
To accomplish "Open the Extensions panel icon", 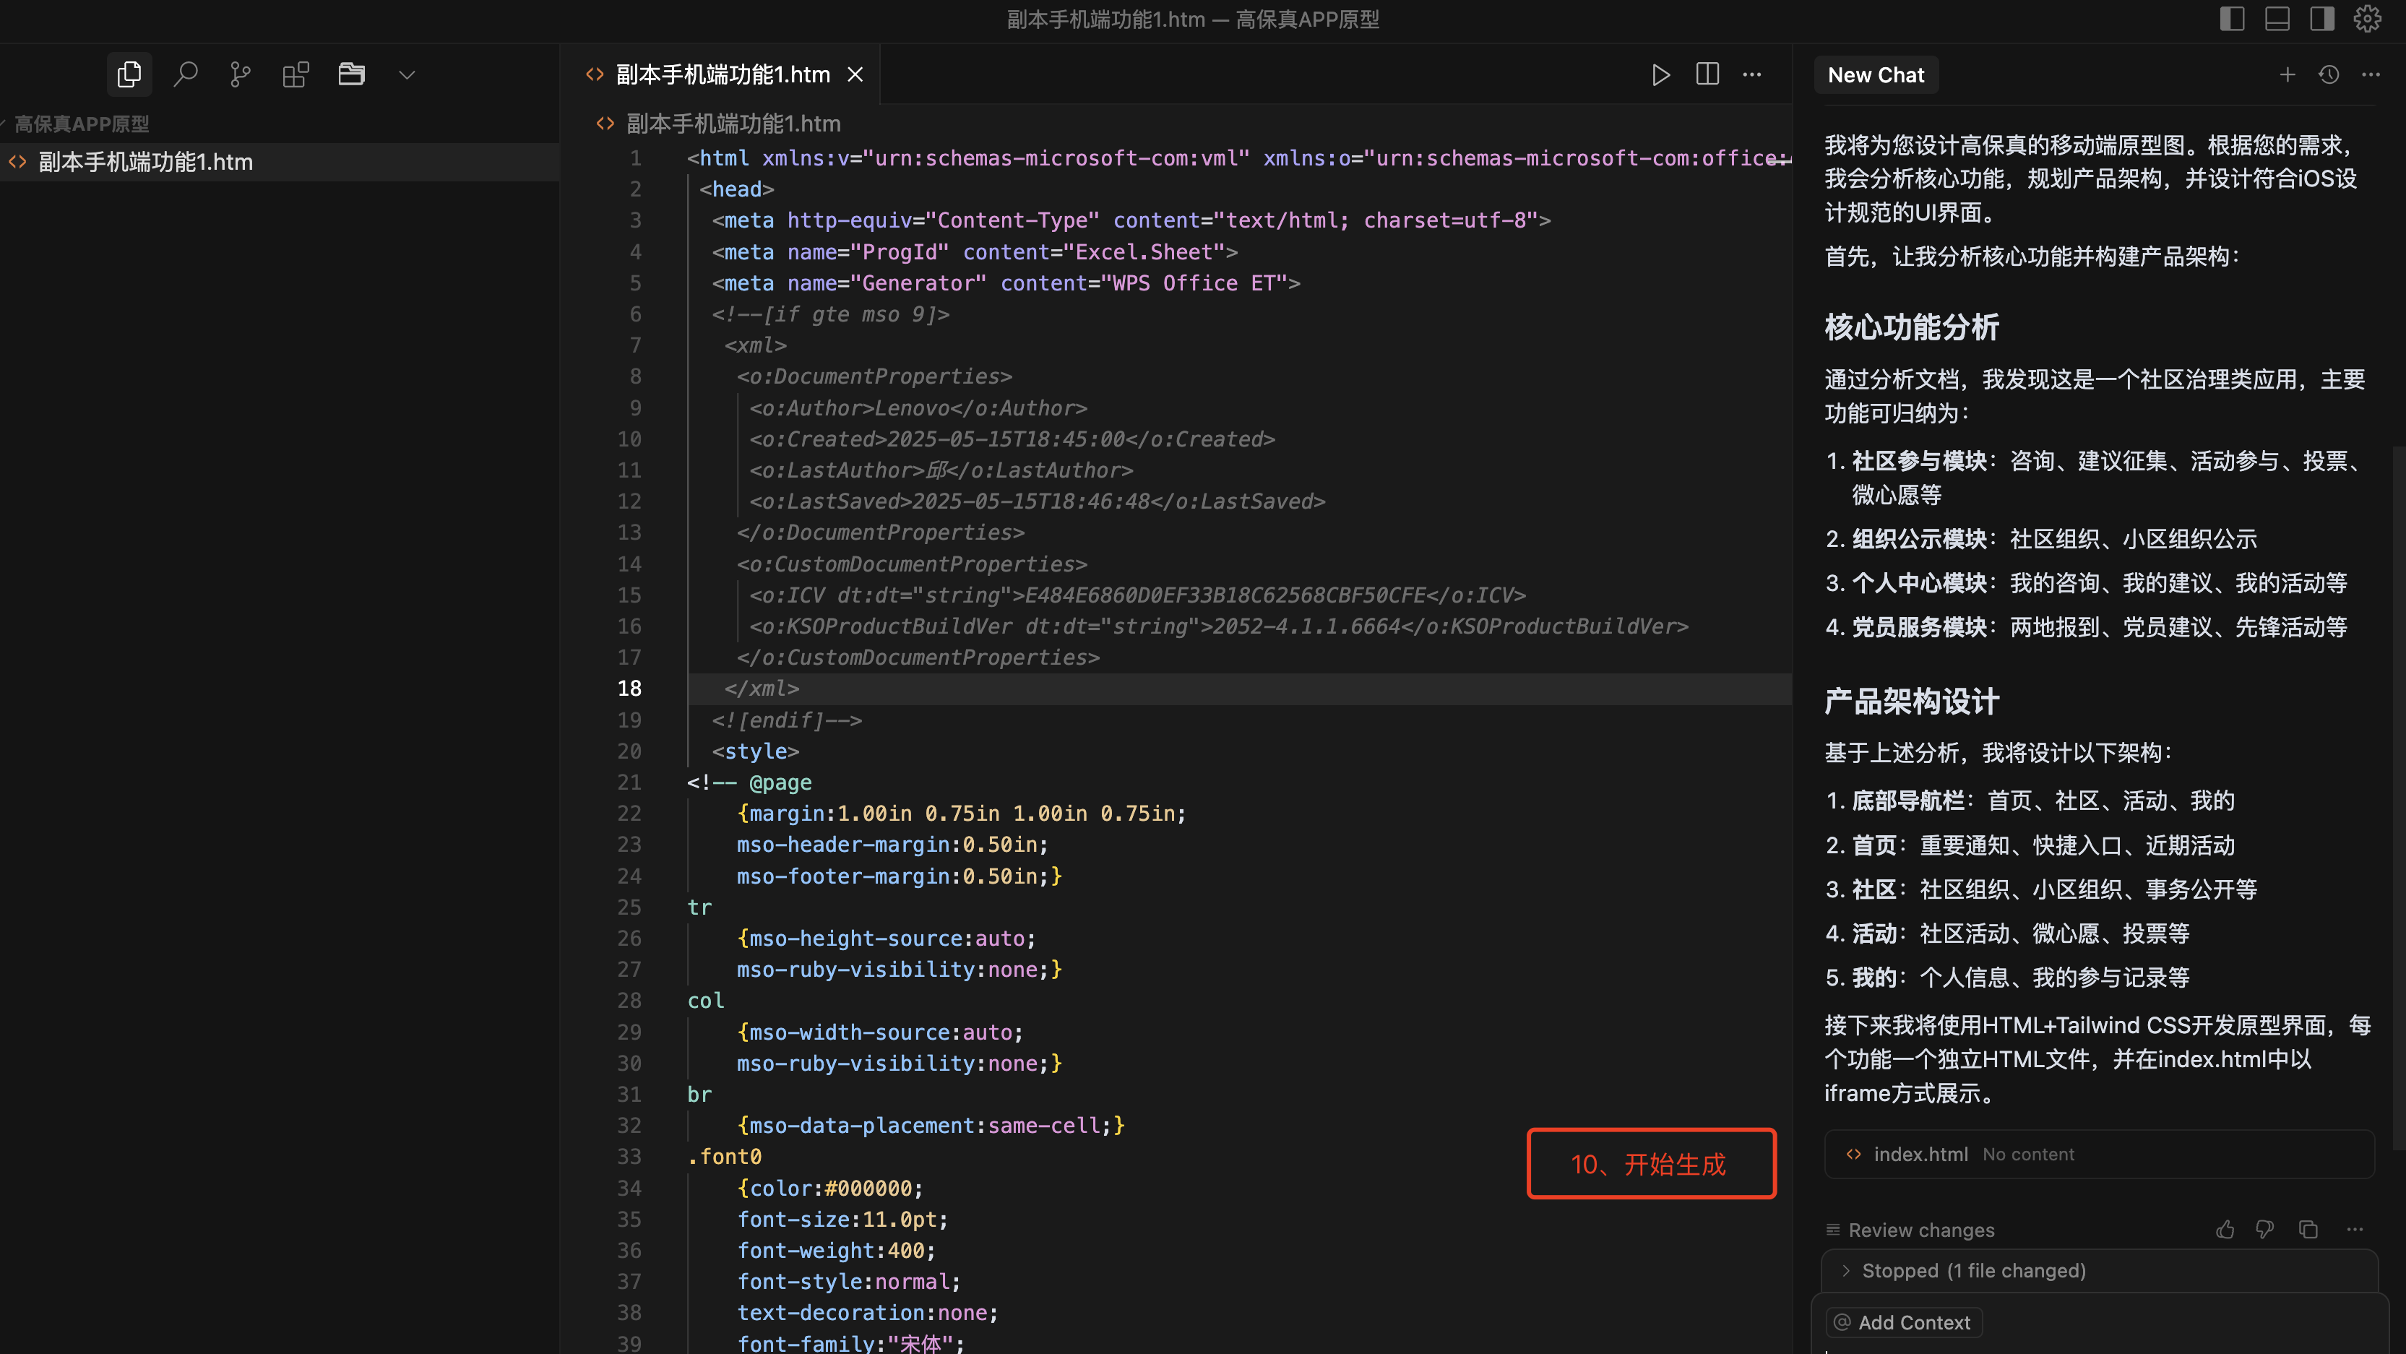I will click(295, 74).
